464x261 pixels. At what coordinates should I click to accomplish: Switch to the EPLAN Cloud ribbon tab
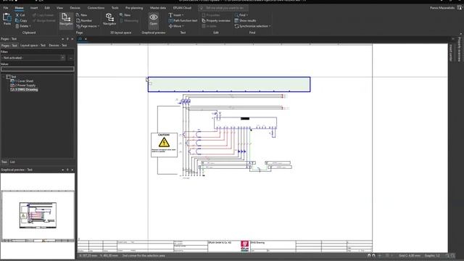click(x=182, y=8)
